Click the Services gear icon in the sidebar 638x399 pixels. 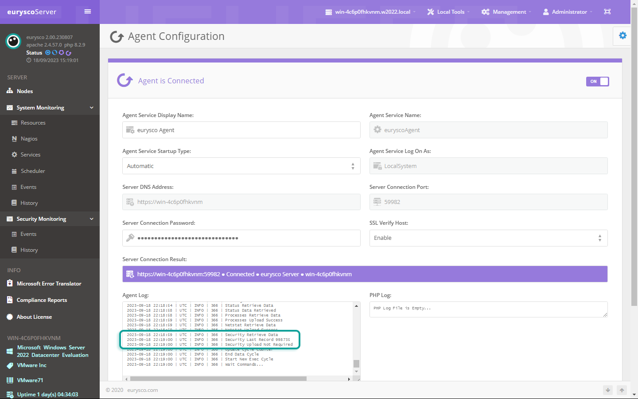click(14, 155)
